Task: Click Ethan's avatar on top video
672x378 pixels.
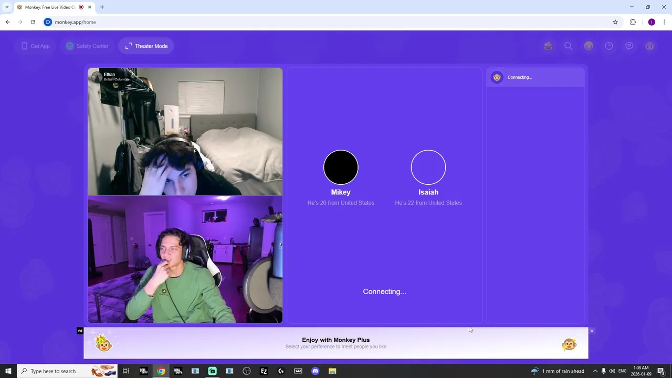Action: tap(97, 77)
